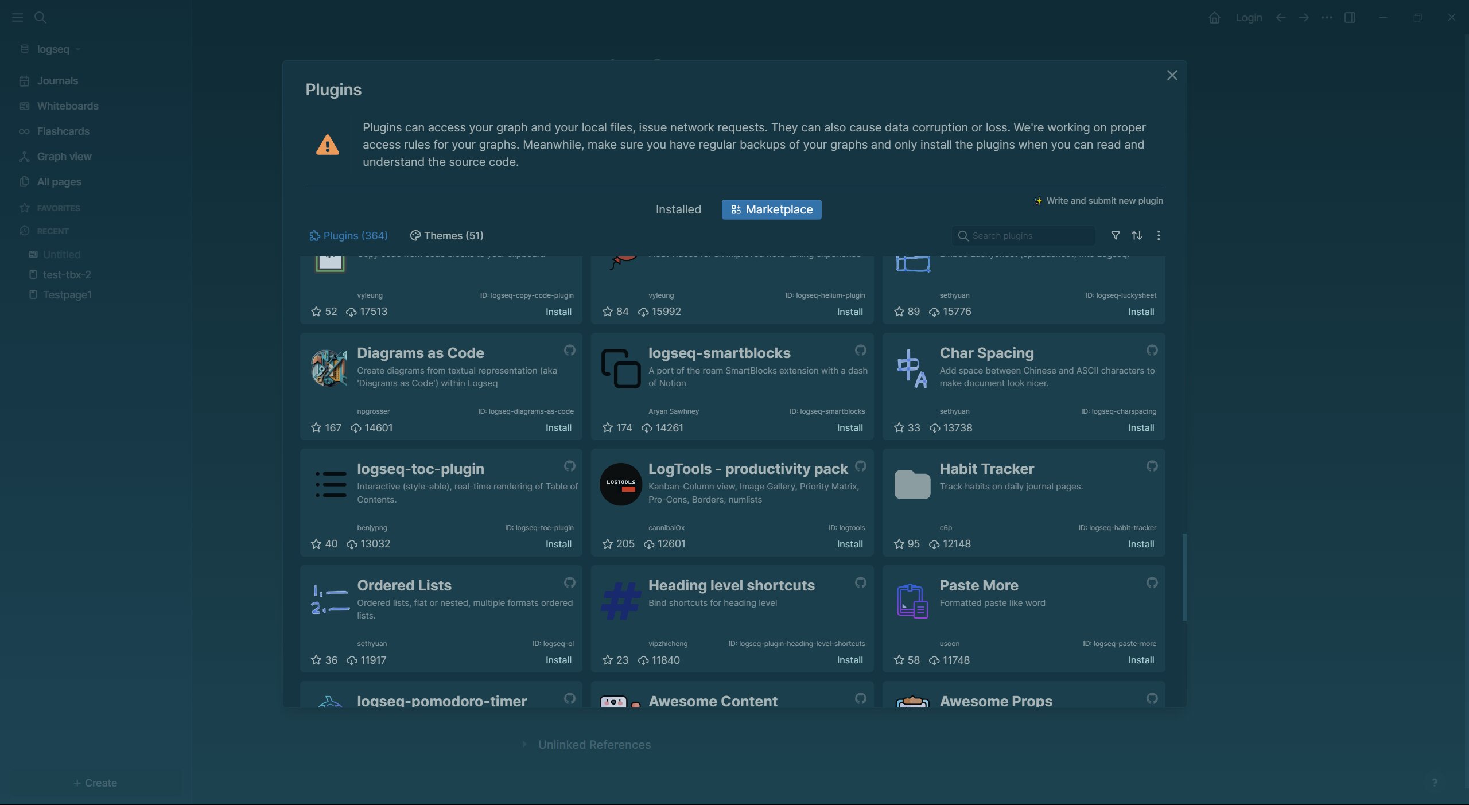Viewport: 1469px width, 805px height.
Task: Open the three-dots plugin options menu
Action: coord(1158,235)
